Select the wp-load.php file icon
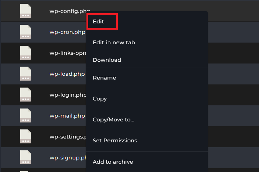This screenshot has height=172, width=259. [25, 74]
